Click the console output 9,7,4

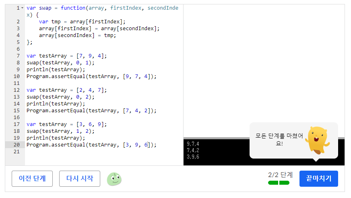[193, 144]
